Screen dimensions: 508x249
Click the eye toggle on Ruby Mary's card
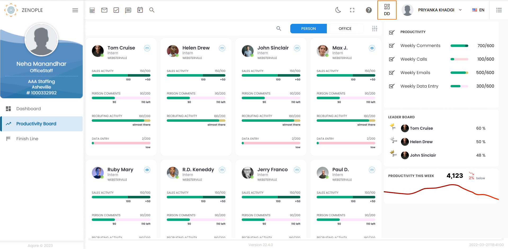click(147, 170)
